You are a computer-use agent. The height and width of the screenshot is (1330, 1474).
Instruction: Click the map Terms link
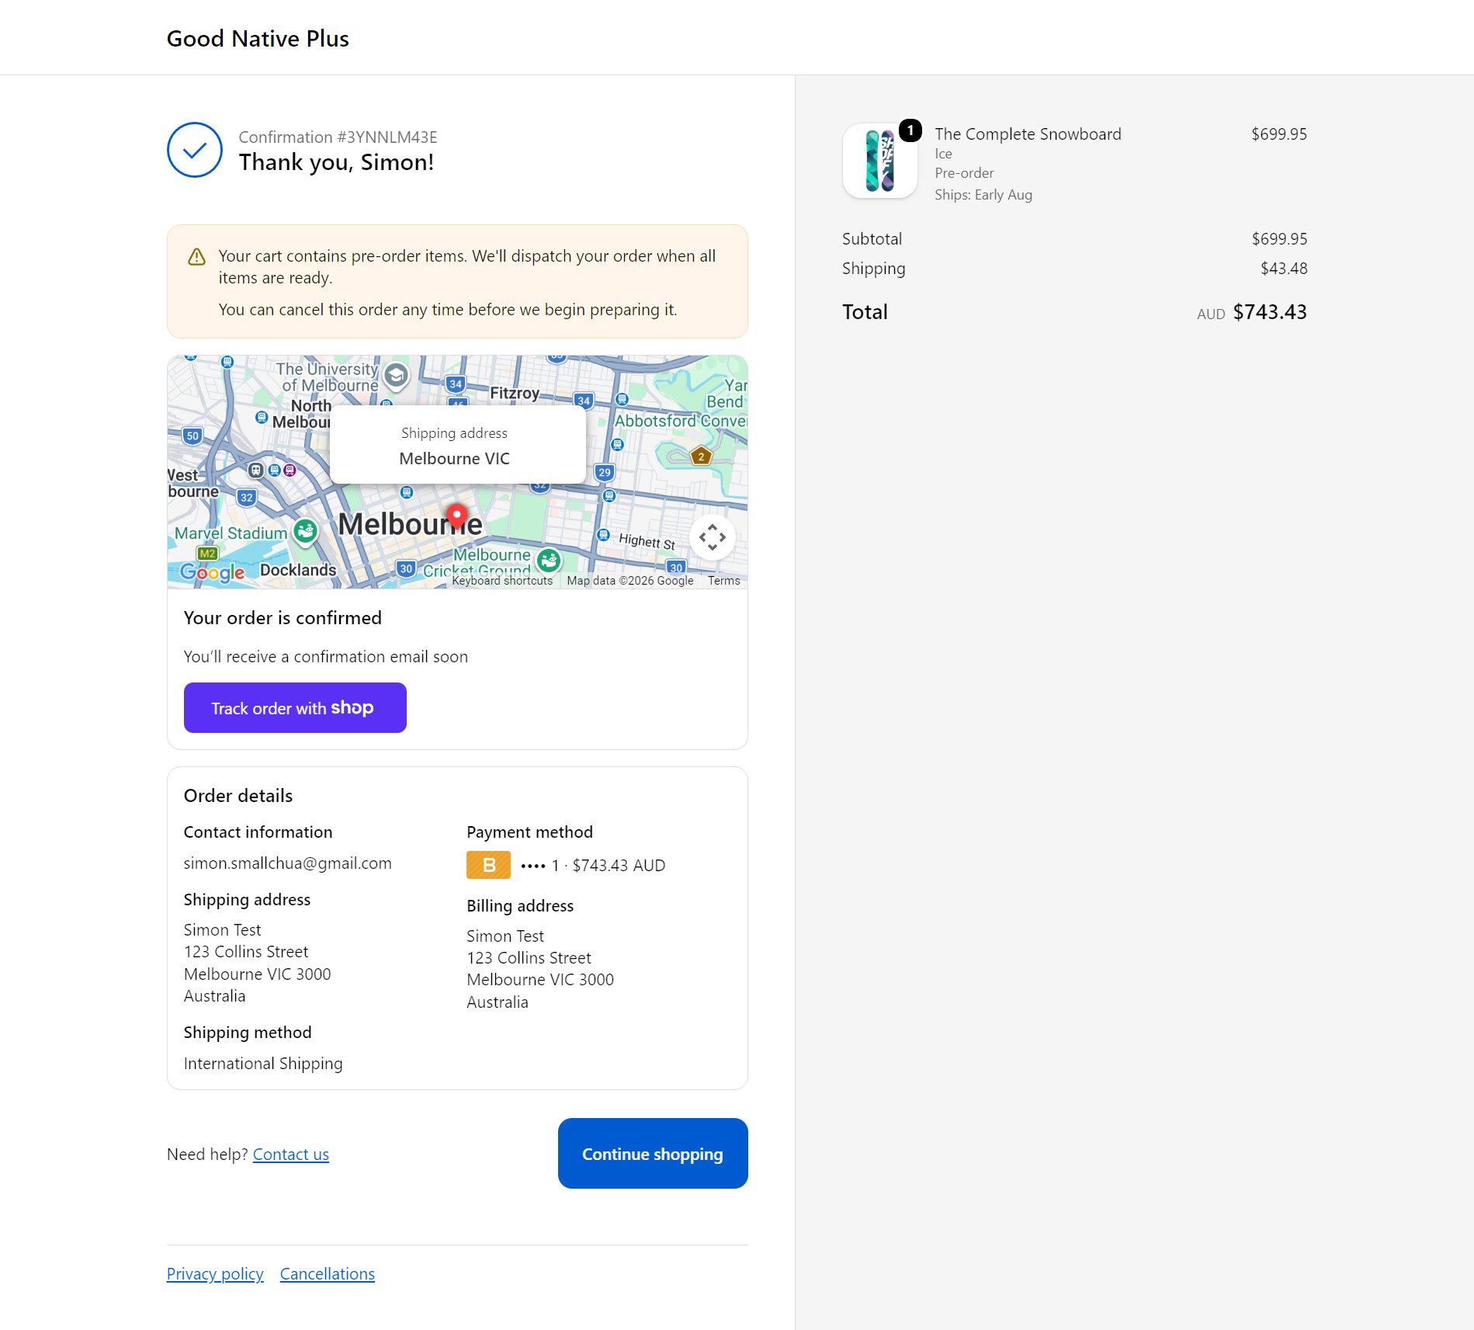click(724, 581)
